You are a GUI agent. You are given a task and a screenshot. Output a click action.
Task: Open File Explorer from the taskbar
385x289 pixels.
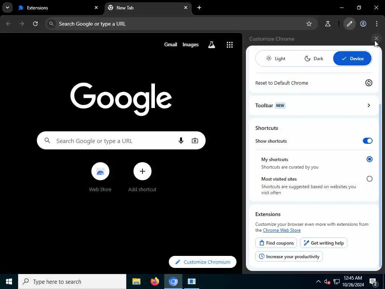tap(136, 281)
